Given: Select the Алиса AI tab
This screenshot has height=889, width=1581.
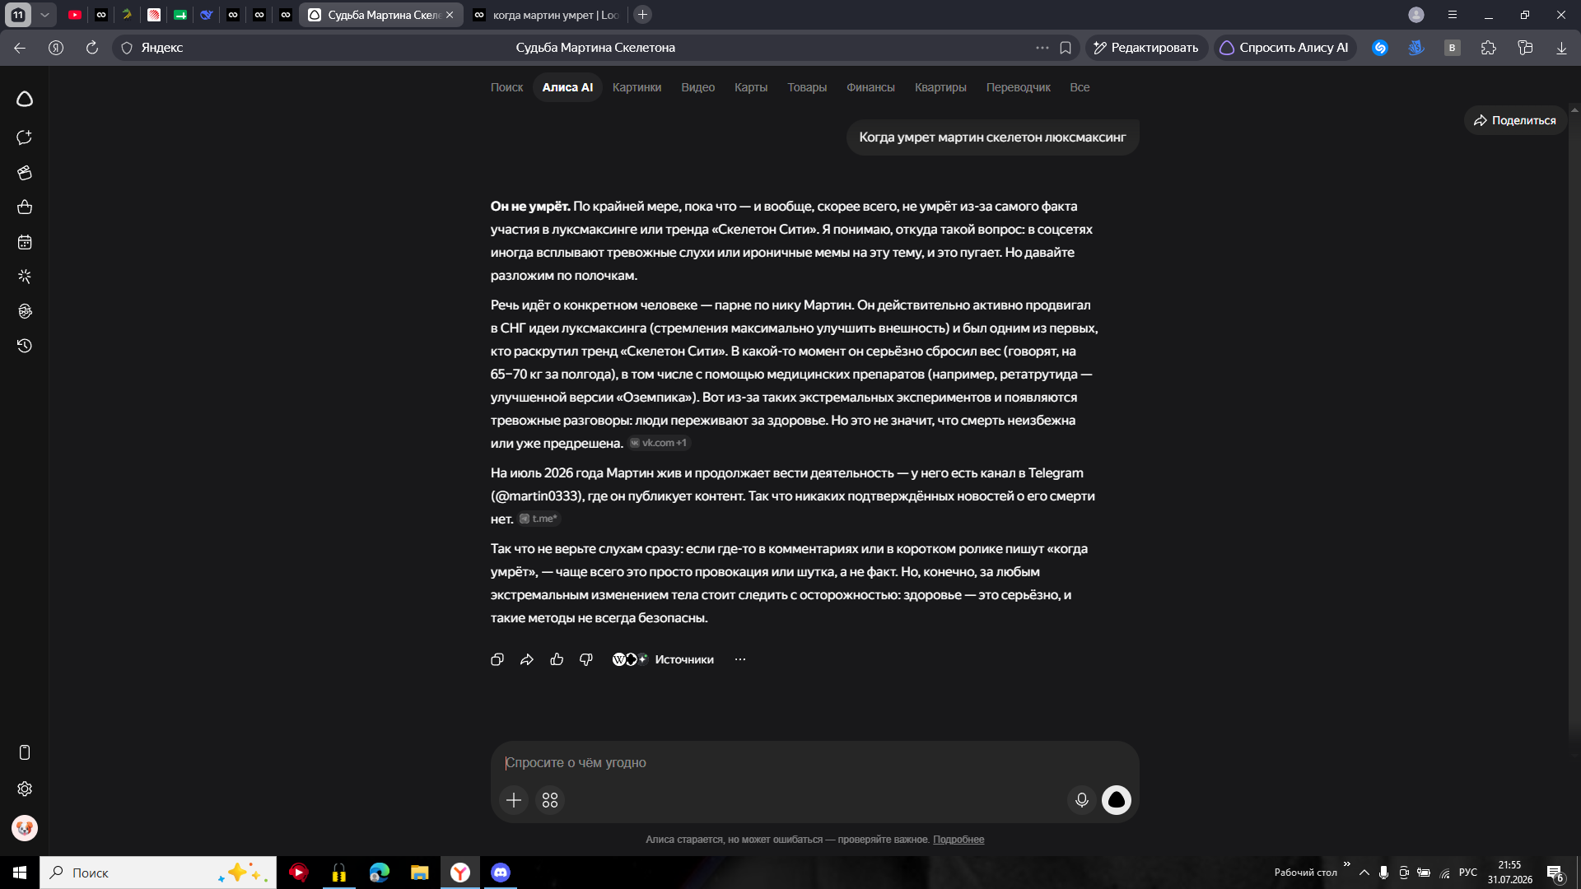Looking at the screenshot, I should coord(567,87).
